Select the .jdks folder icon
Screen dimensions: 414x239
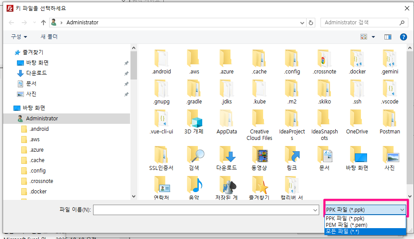[226, 88]
